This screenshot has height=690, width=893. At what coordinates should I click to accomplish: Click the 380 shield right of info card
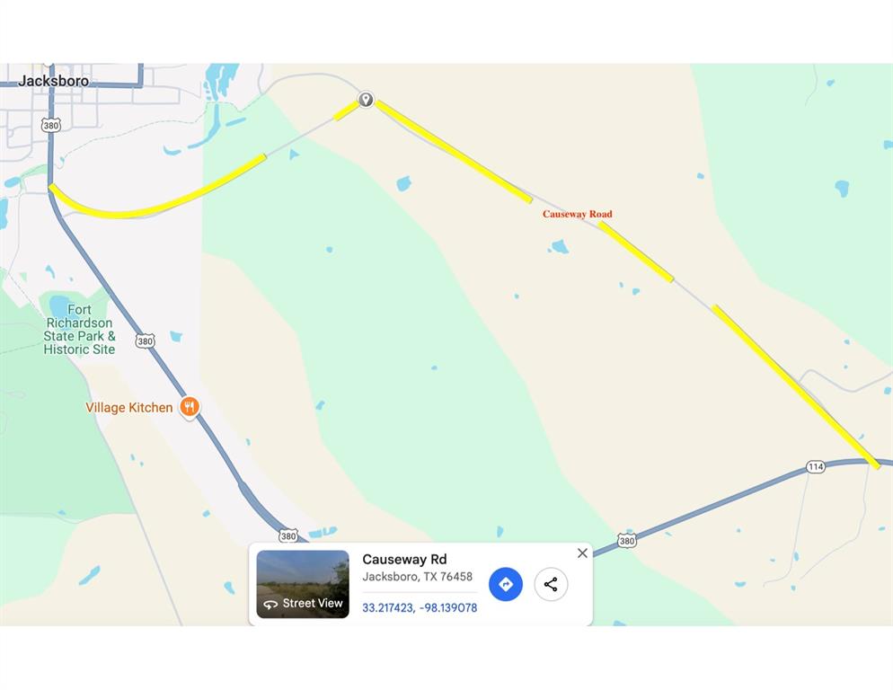[626, 541]
